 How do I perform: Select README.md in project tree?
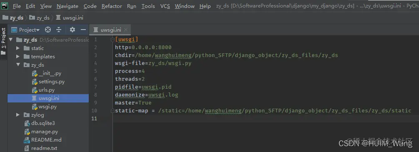46,140
